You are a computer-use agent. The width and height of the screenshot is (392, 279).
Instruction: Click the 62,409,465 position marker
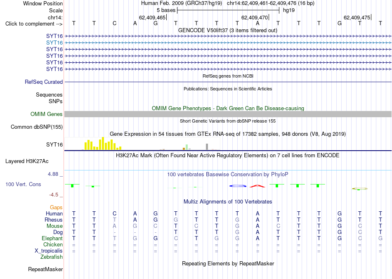coord(153,17)
